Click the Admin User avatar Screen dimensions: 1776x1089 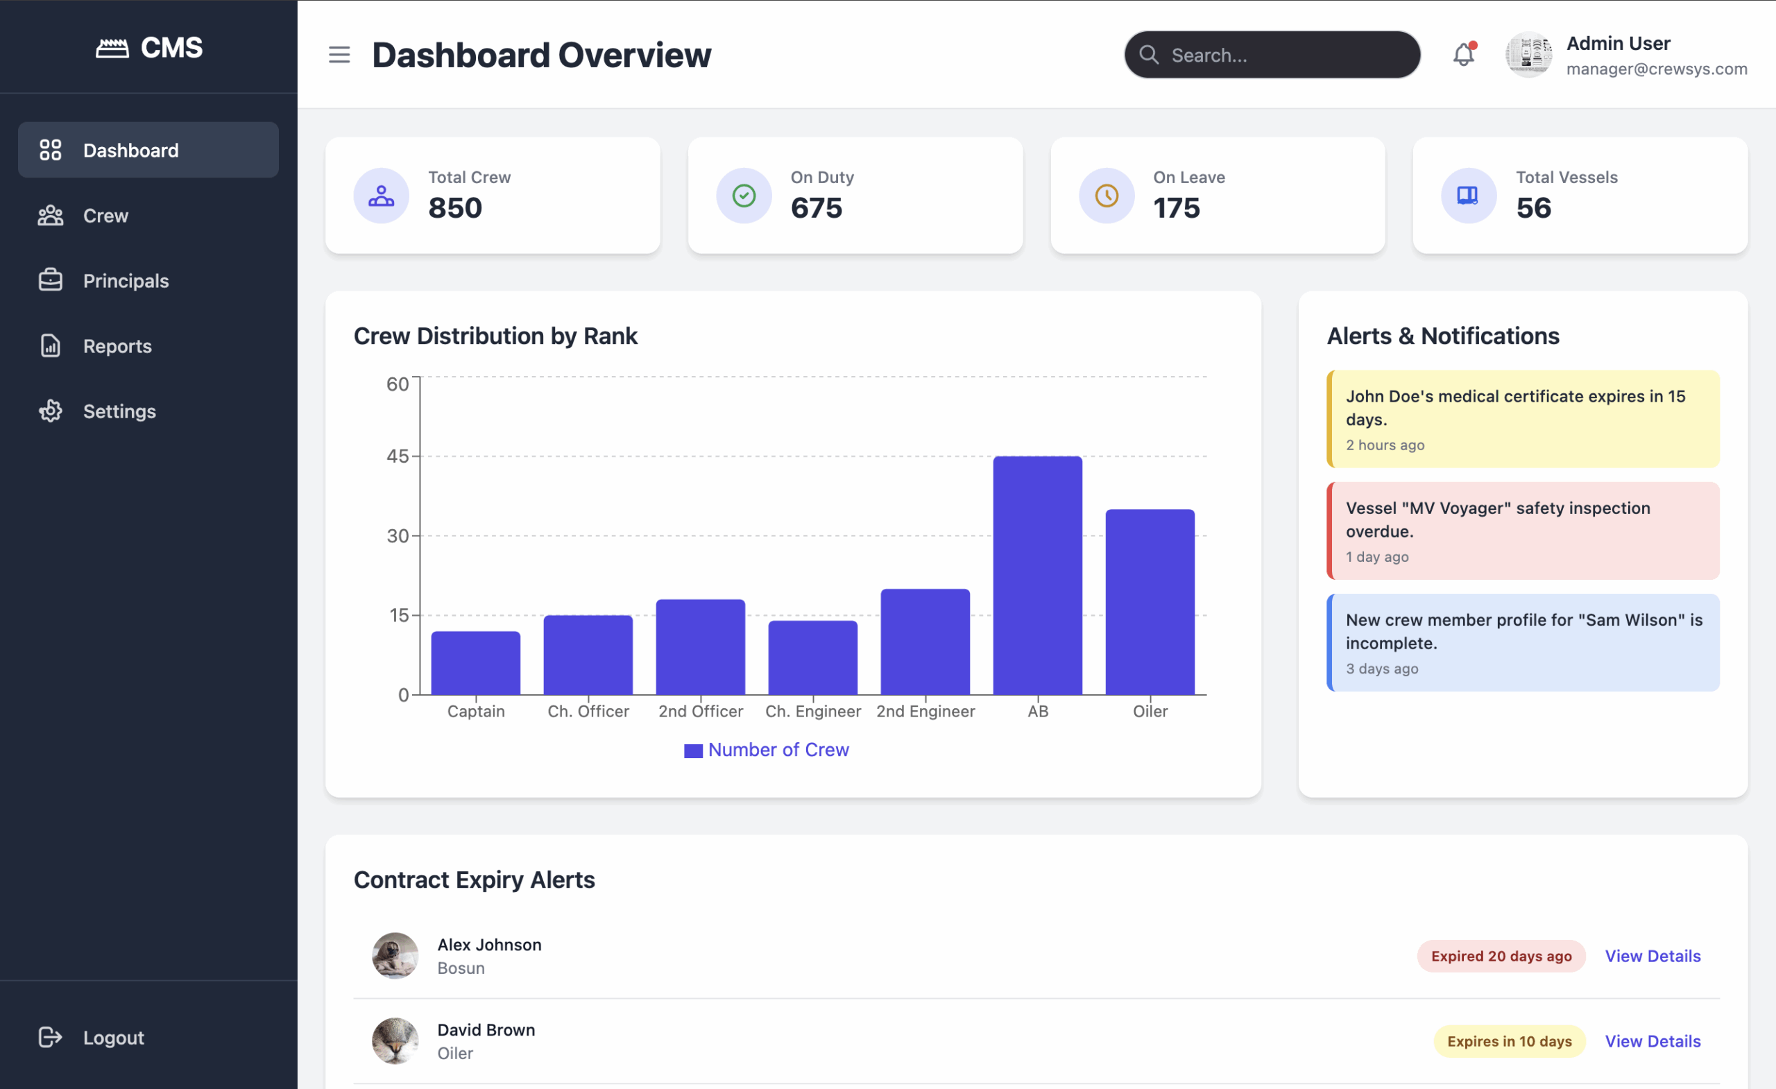[x=1528, y=55]
